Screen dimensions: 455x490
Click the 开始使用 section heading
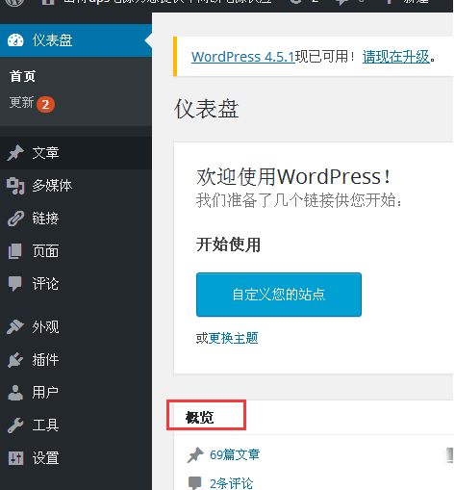point(228,245)
